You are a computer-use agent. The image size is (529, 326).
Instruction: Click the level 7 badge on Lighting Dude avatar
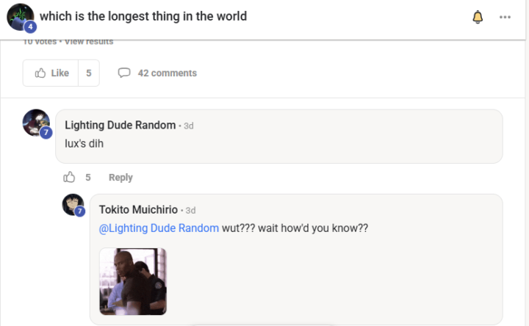tap(46, 132)
